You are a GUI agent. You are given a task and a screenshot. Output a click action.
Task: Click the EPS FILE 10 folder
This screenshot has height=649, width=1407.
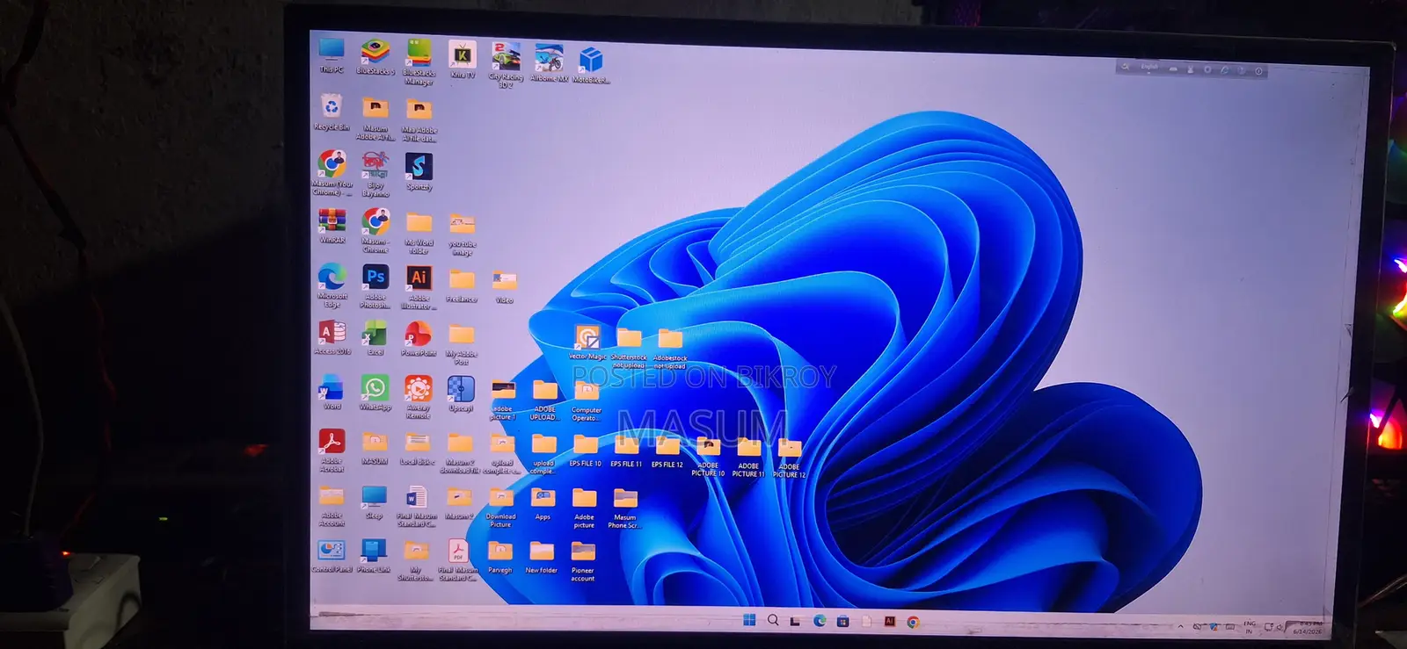coord(586,451)
